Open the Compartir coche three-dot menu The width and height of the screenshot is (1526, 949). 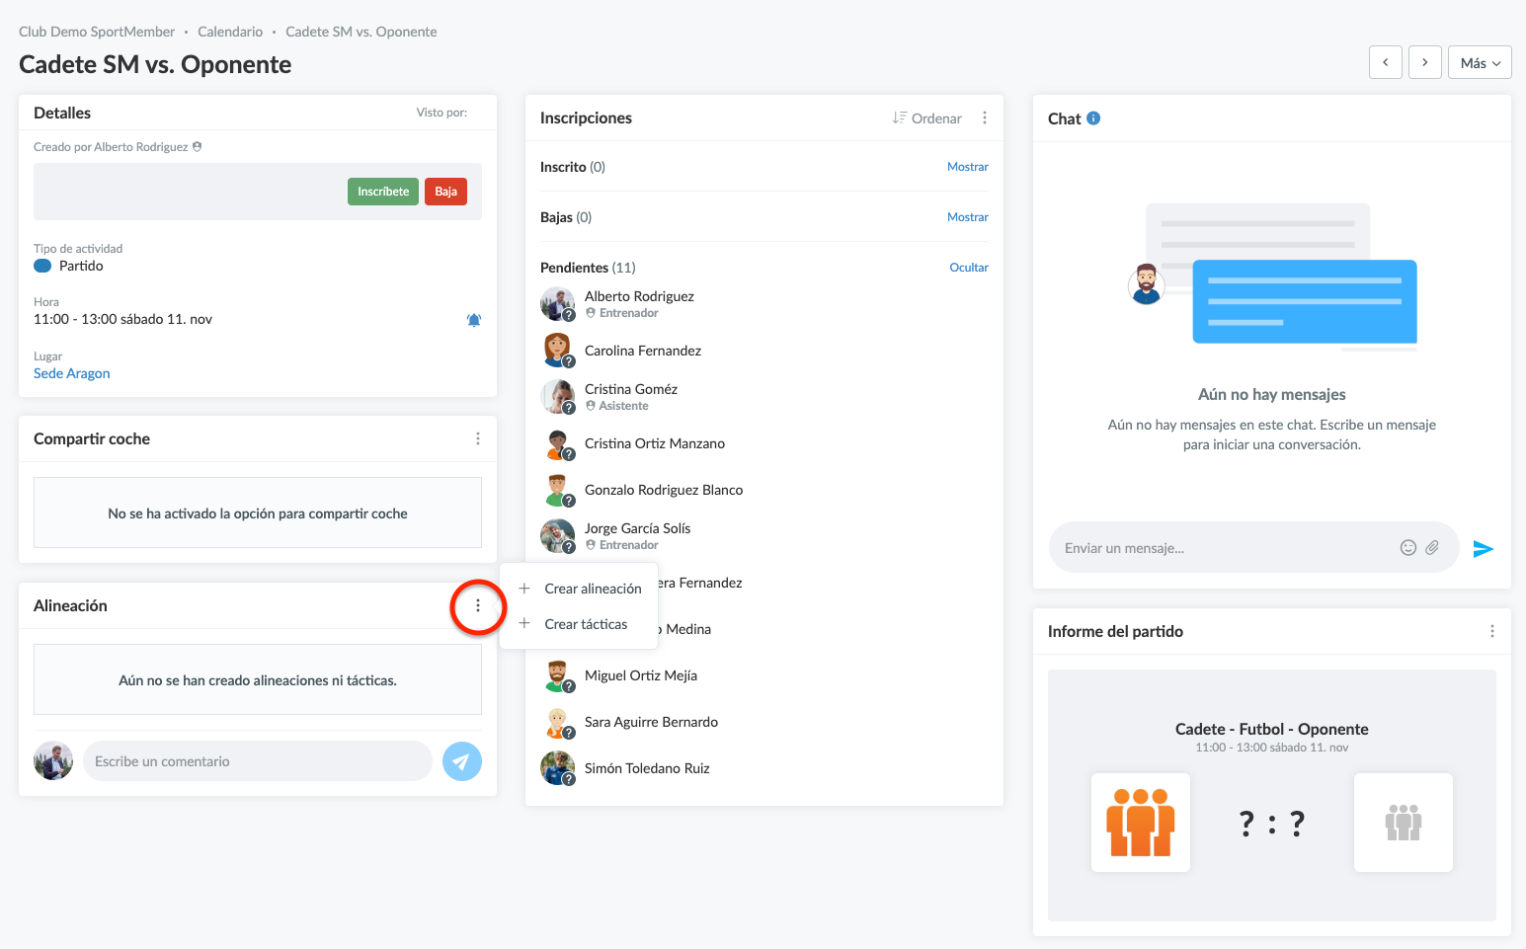click(x=478, y=438)
